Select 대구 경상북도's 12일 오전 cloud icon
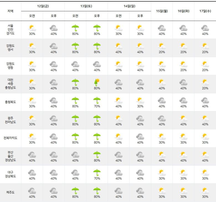 click(x=32, y=173)
